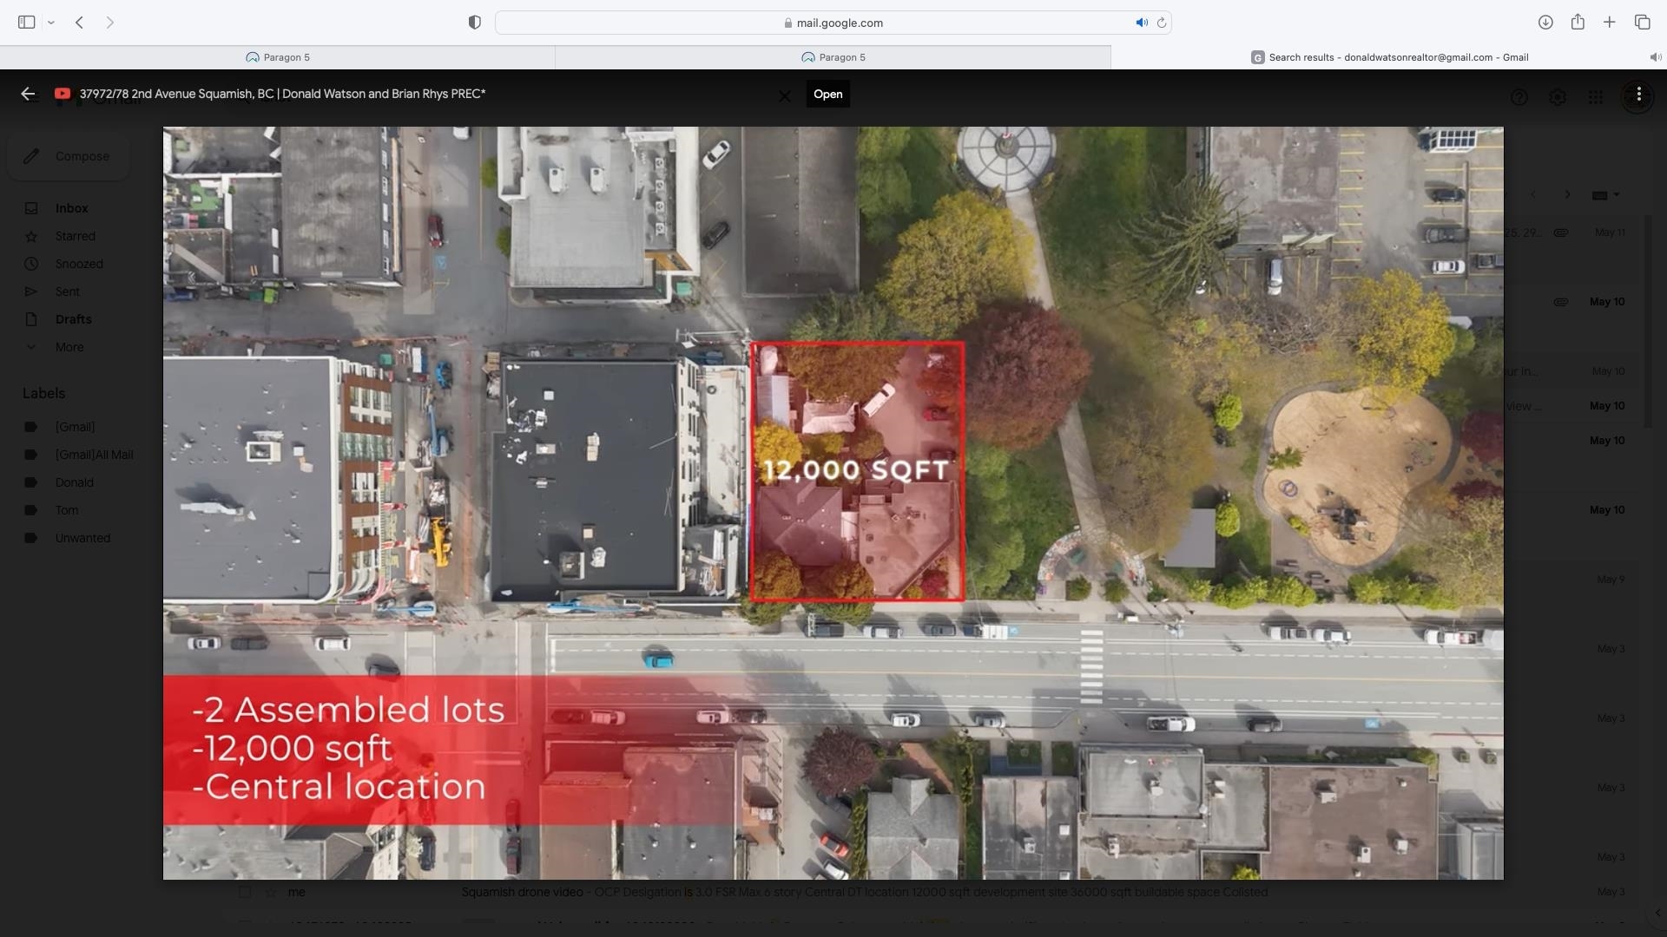Open the Safari downloads icon
The image size is (1667, 937).
point(1545,23)
